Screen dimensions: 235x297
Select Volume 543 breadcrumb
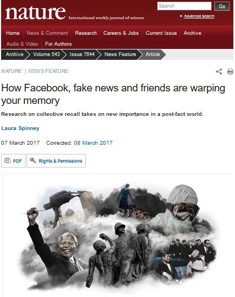46,54
